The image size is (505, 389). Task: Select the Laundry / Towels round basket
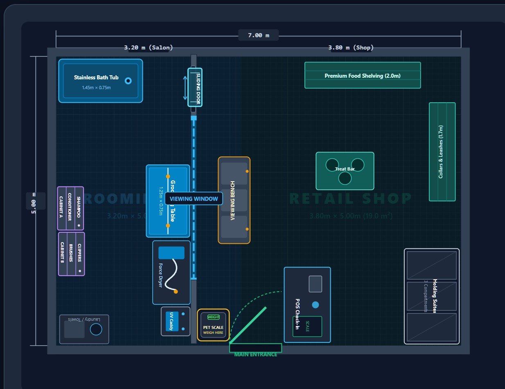(x=96, y=329)
